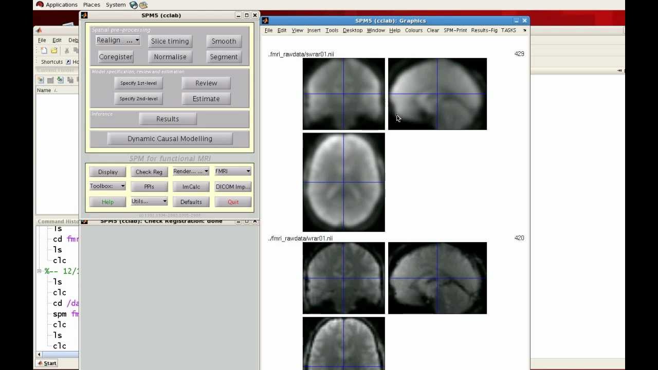Click the DICOM Import button

(x=233, y=187)
